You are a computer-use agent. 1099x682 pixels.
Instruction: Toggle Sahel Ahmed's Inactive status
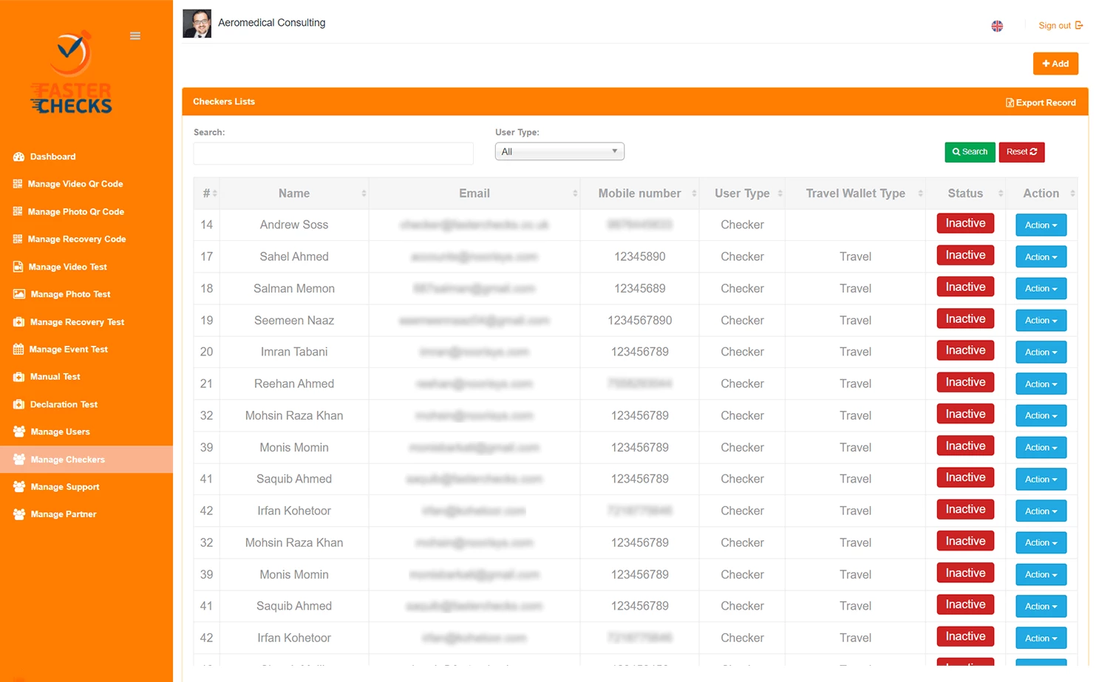(x=964, y=254)
